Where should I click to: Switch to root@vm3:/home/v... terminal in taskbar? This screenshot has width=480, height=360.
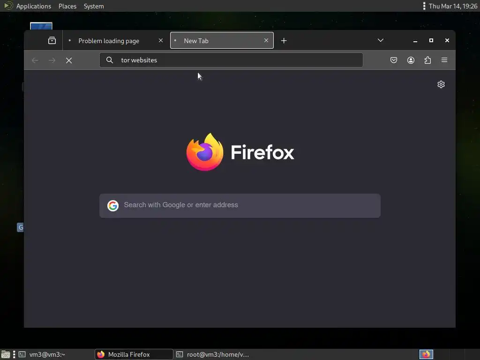coord(214,354)
